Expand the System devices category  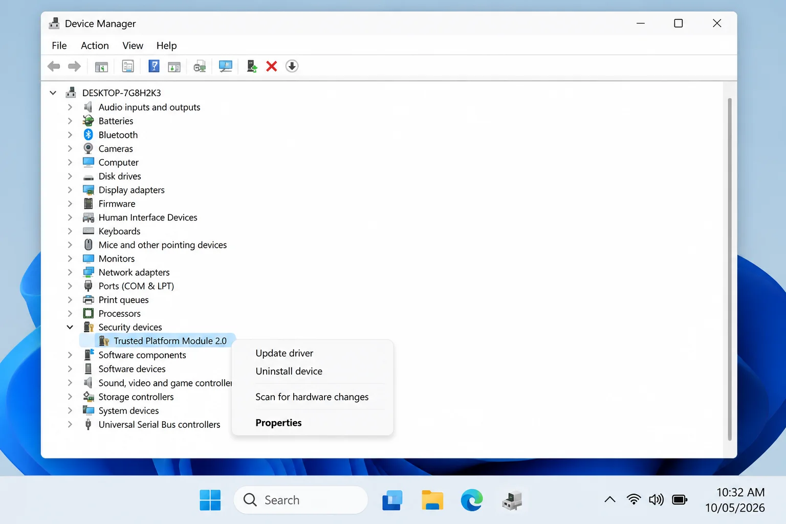70,410
